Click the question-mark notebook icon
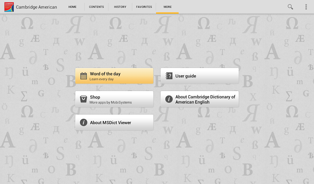Viewport: 314px width, 184px height. coord(169,76)
